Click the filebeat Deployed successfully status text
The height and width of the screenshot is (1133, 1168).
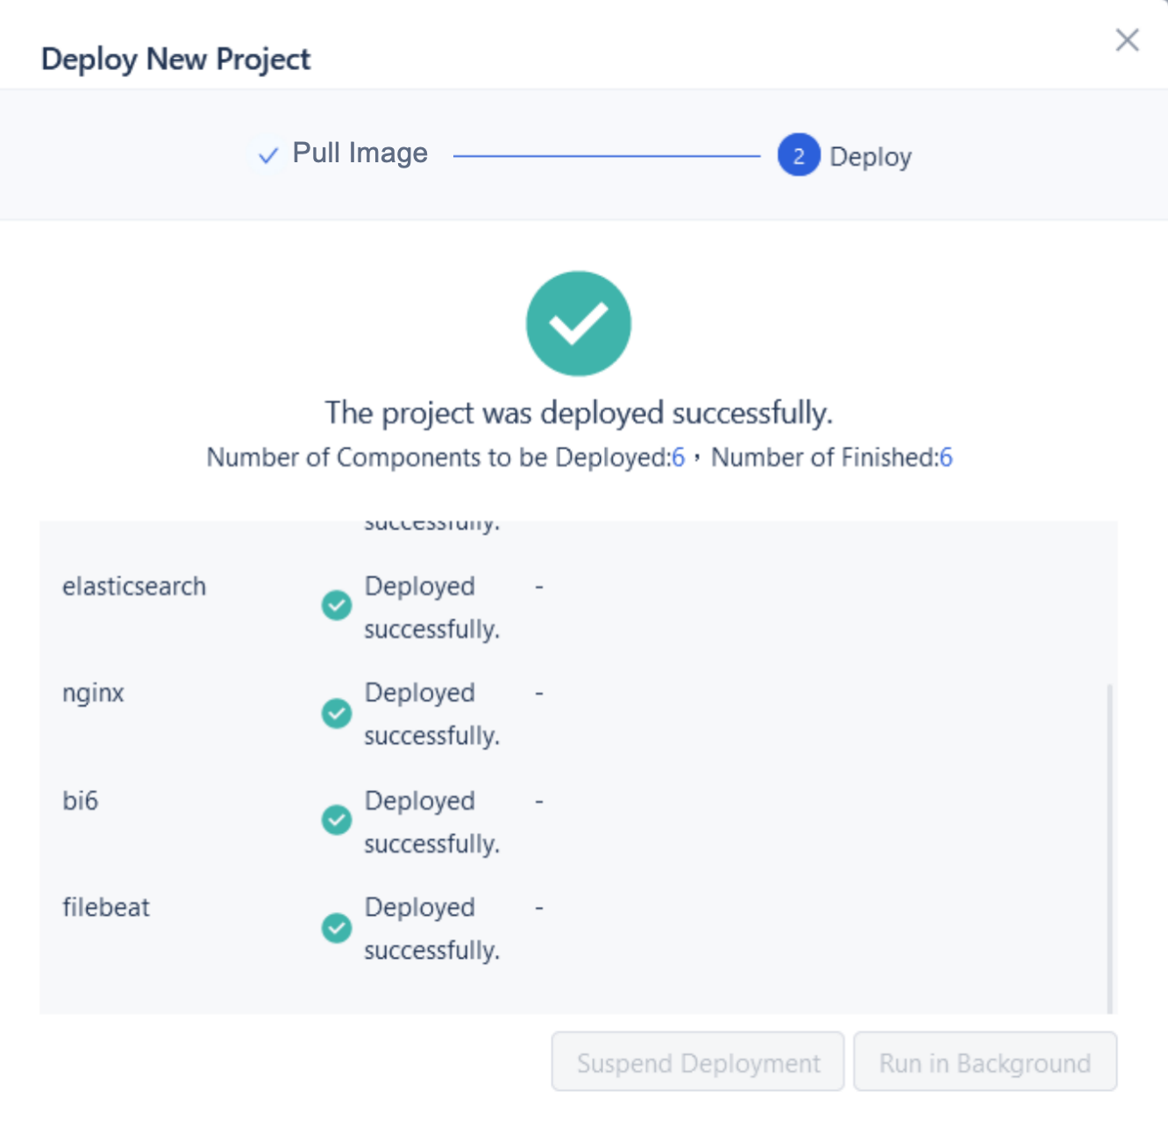pyautogui.click(x=431, y=928)
